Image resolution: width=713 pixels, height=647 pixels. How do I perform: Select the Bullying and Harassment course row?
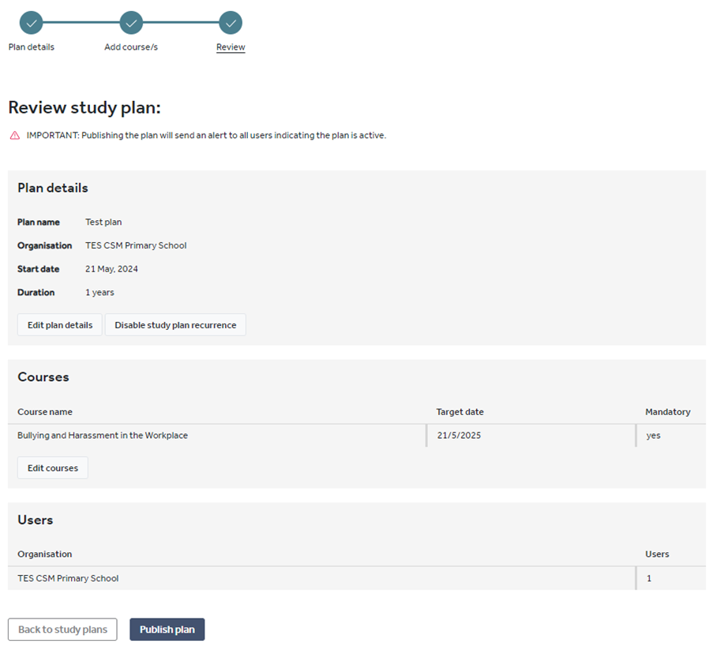coord(103,435)
